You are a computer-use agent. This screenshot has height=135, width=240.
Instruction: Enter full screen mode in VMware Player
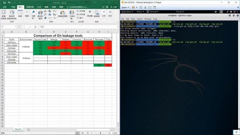(x=150, y=7)
